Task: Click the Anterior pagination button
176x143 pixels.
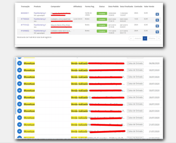Action: (138, 39)
